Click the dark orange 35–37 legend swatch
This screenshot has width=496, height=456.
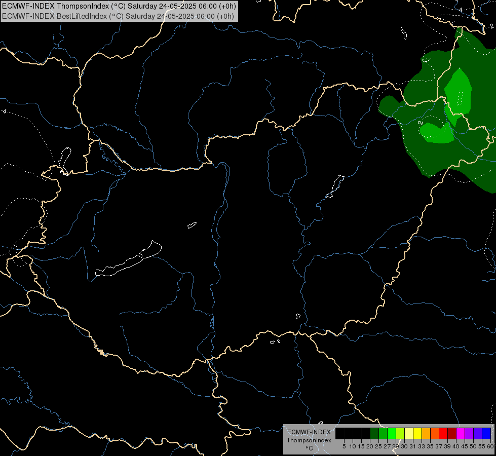435,433
